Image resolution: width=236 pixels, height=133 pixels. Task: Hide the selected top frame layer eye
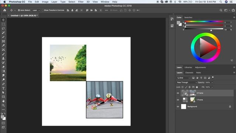click(x=178, y=93)
